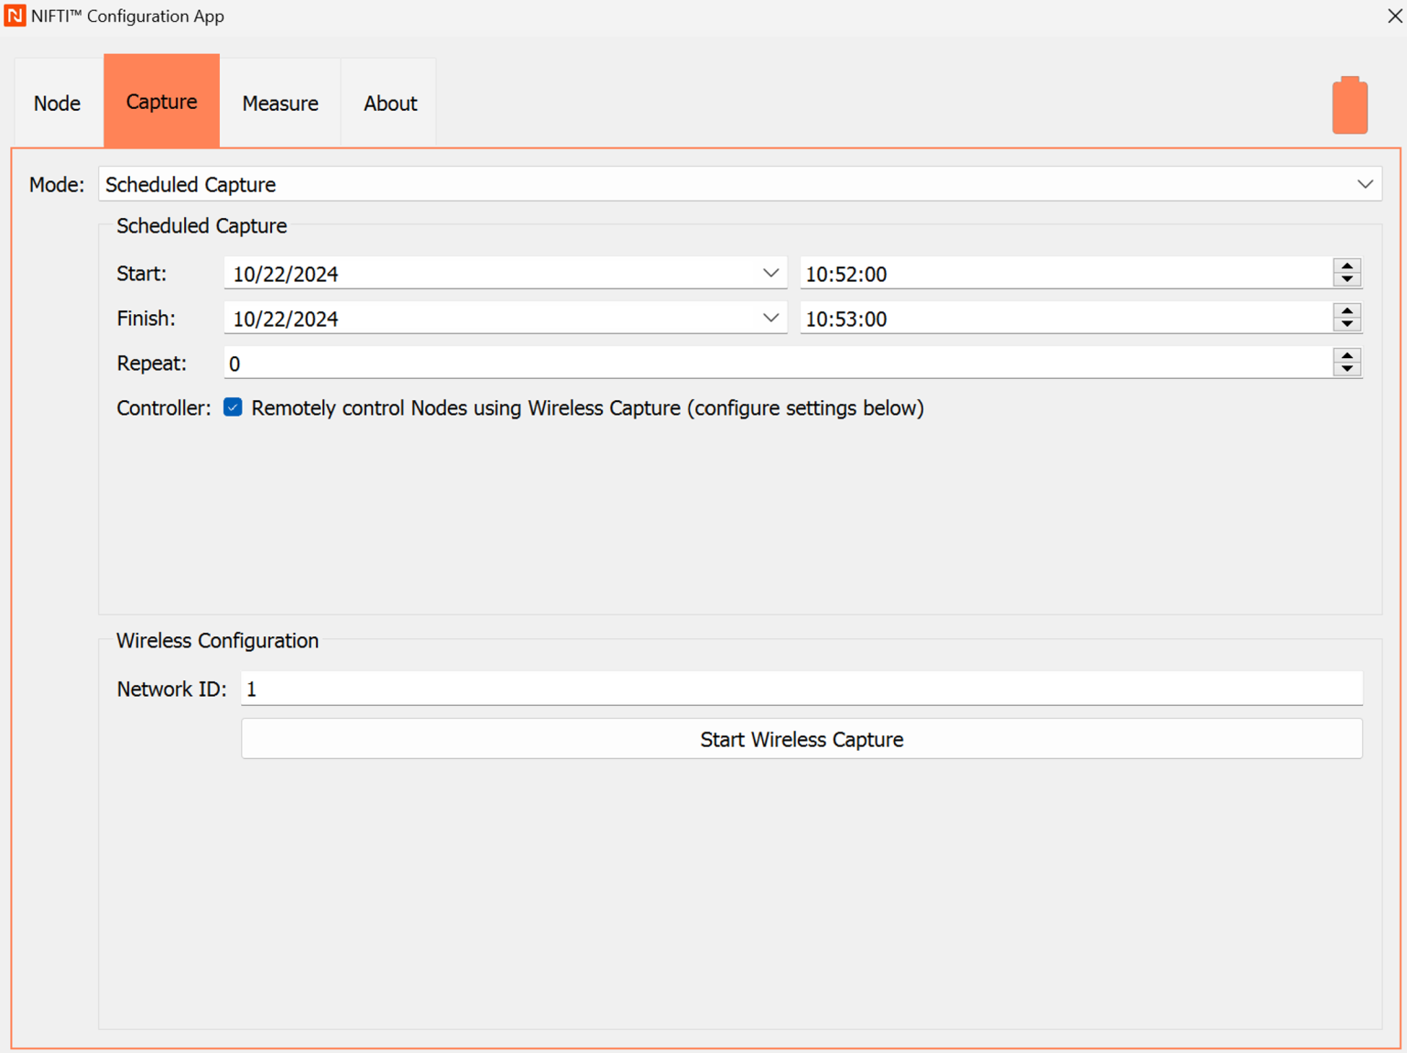This screenshot has width=1407, height=1053.
Task: Uncheck the remote Controller checkbox
Action: 233,407
